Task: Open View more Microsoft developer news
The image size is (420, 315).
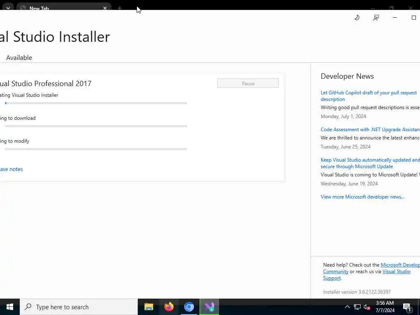Action: tap(363, 197)
